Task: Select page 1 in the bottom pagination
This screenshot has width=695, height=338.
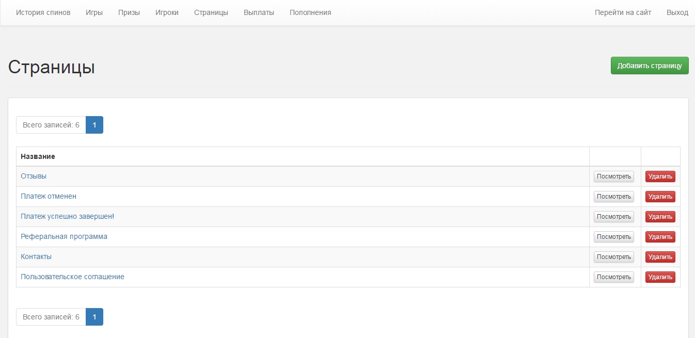Action: [94, 317]
